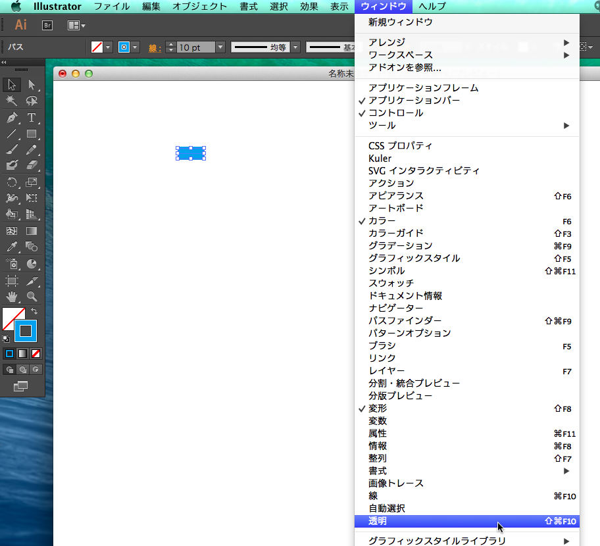This screenshot has width=600, height=546.
Task: Select the Symbol Sprayer tool
Action: pyautogui.click(x=12, y=264)
